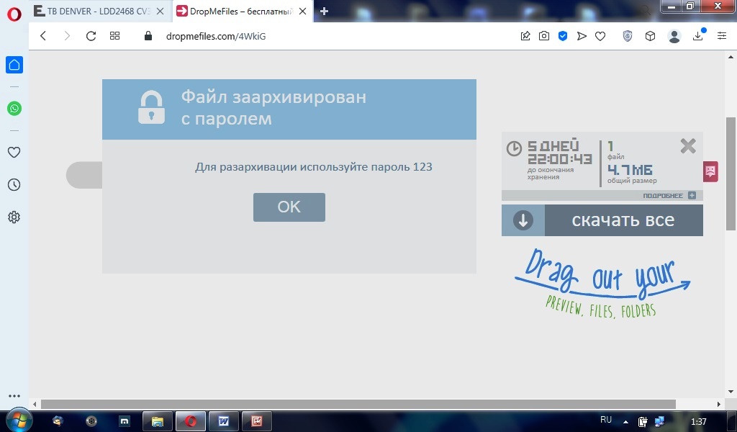Viewport: 737px width, 432px height.
Task: Click the blue ad blocker shield icon
Action: [x=563, y=36]
